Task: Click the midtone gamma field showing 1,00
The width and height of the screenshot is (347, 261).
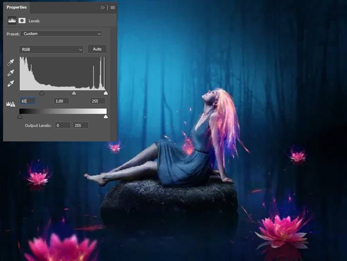Action: point(61,101)
